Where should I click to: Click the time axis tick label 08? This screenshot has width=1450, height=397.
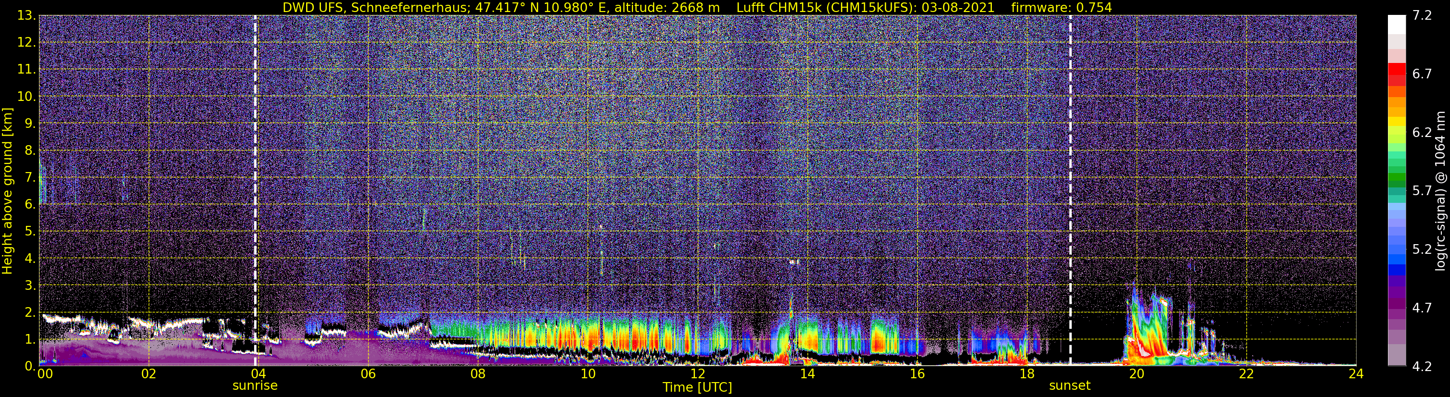[x=478, y=374]
